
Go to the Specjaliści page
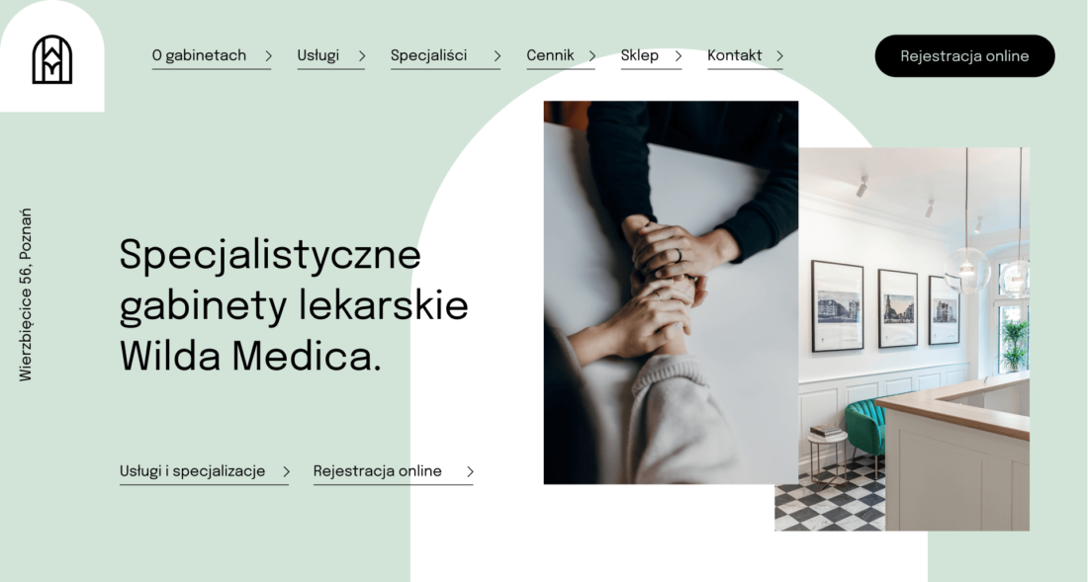[x=429, y=55]
